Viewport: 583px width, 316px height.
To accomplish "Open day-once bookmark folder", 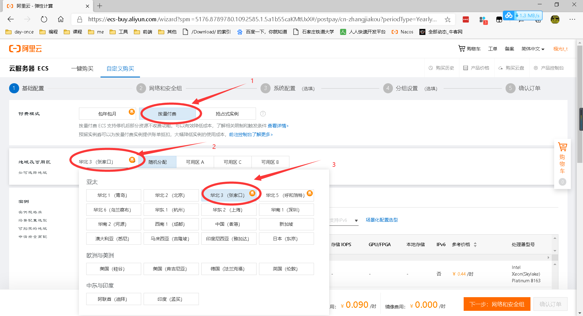I will [x=20, y=32].
